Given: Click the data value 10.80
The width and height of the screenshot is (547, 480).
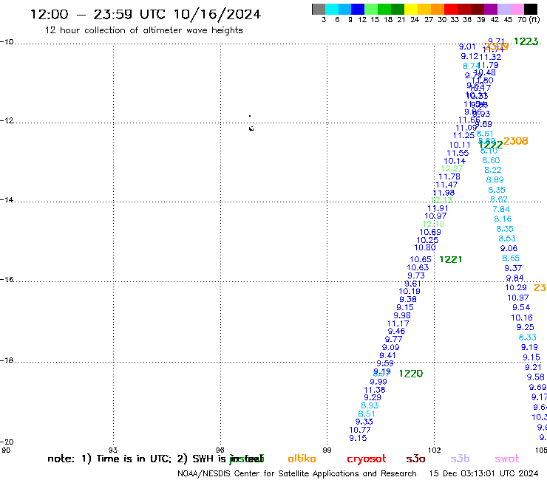Looking at the screenshot, I should [x=425, y=248].
